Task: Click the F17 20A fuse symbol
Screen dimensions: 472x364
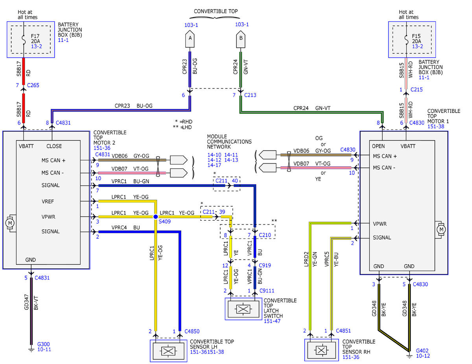Action: pos(24,39)
